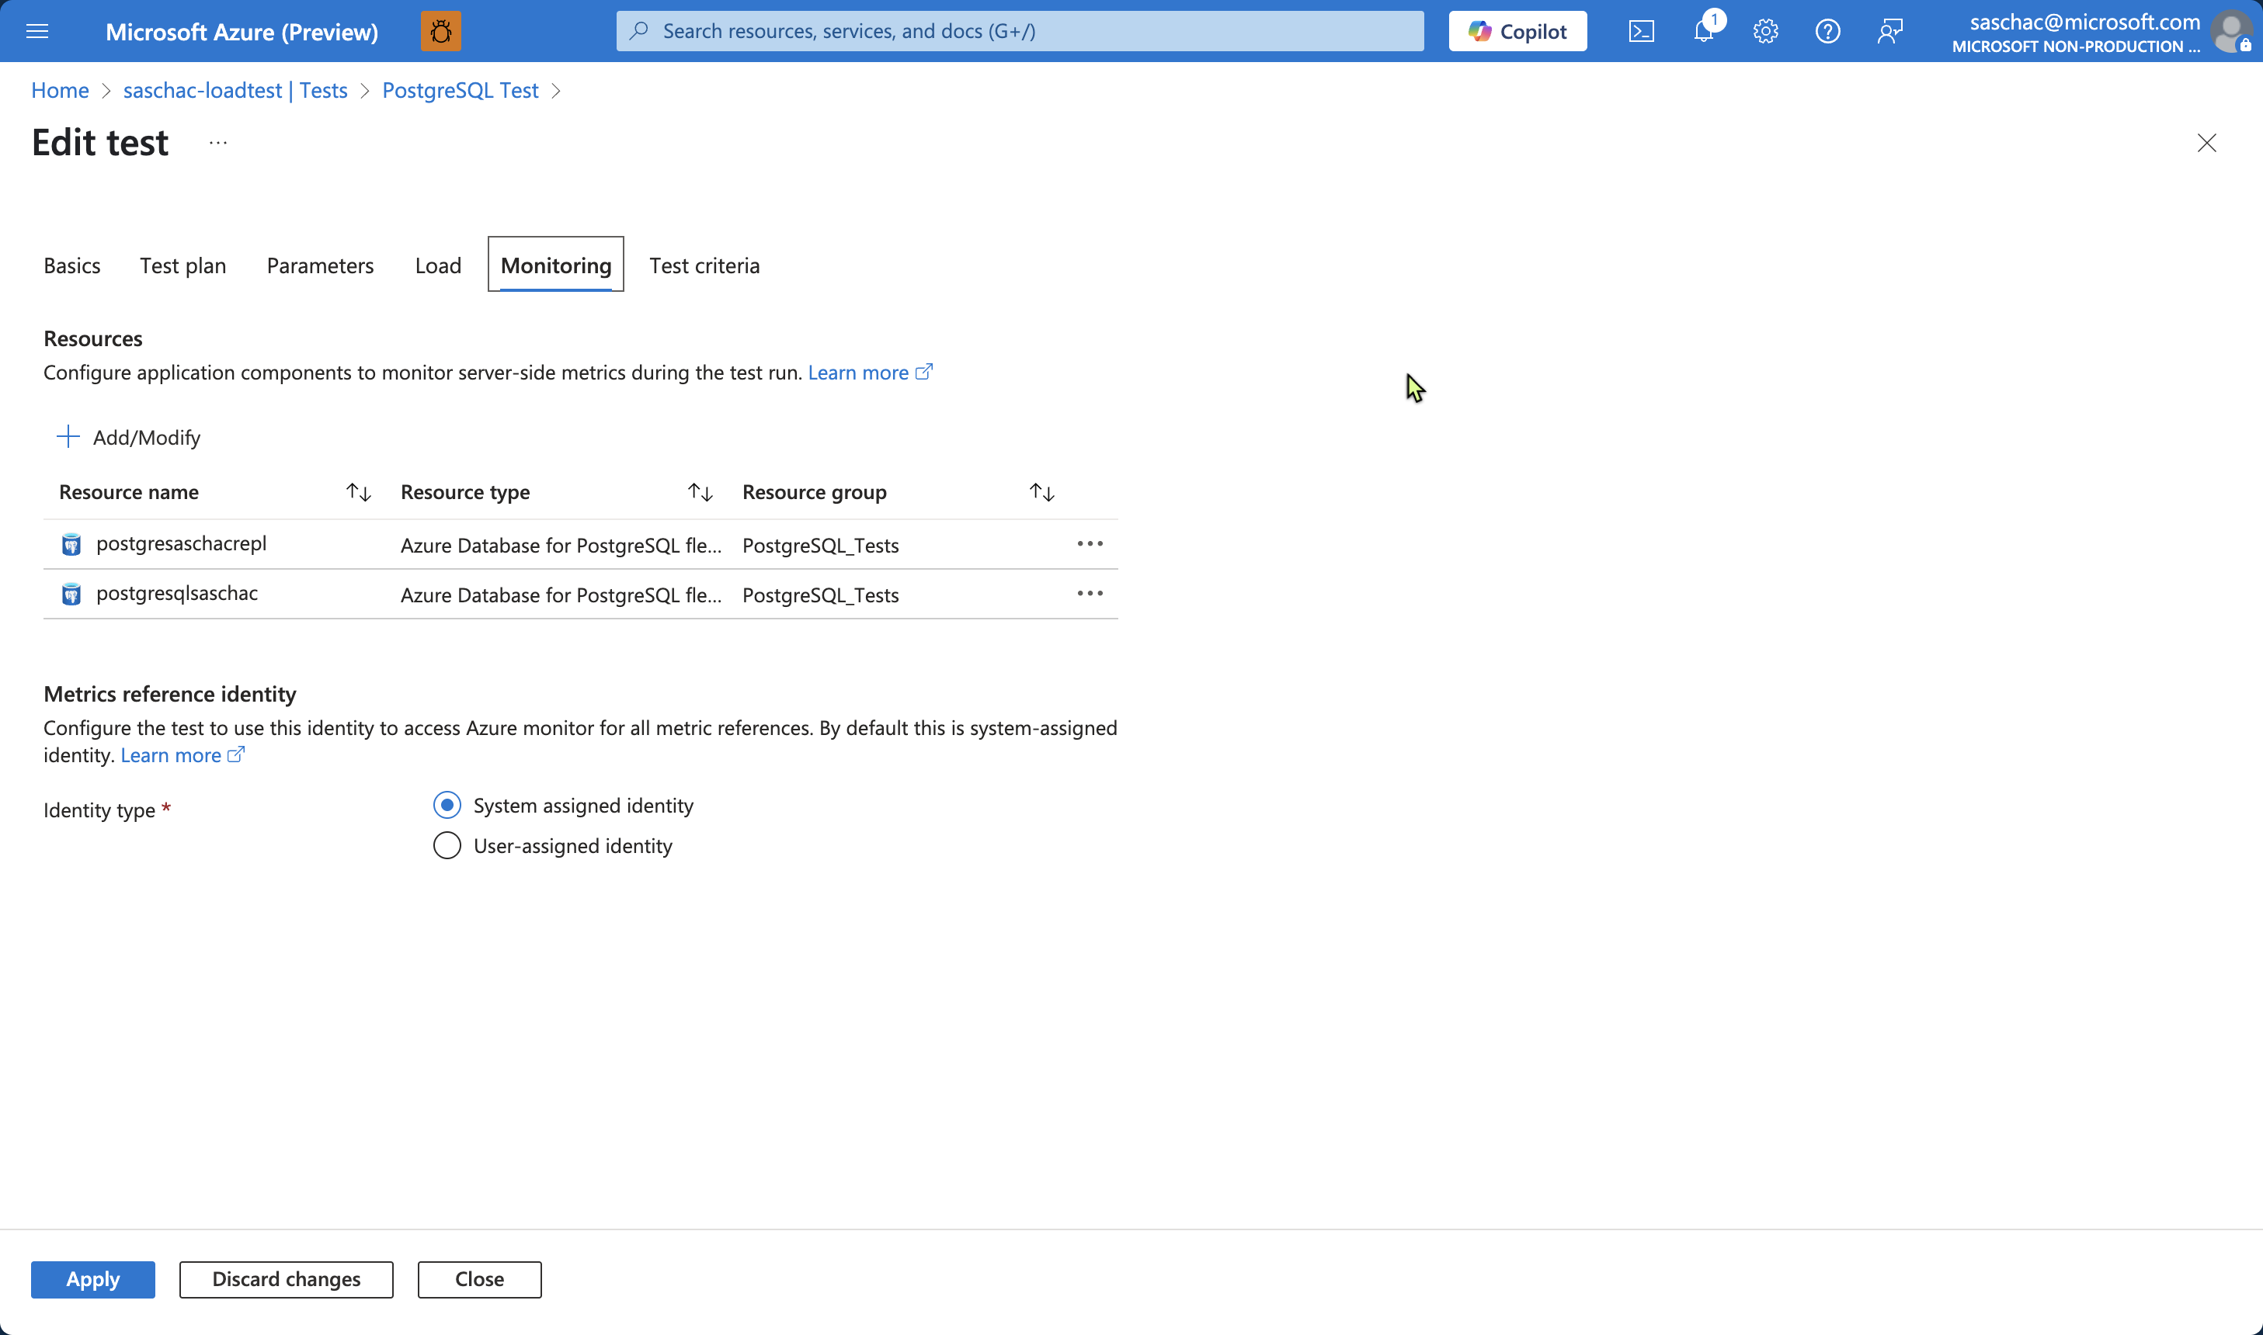The image size is (2263, 1335).
Task: Click PostgreSQL_Tests group in postgresqlsaschac row
Action: 821,595
